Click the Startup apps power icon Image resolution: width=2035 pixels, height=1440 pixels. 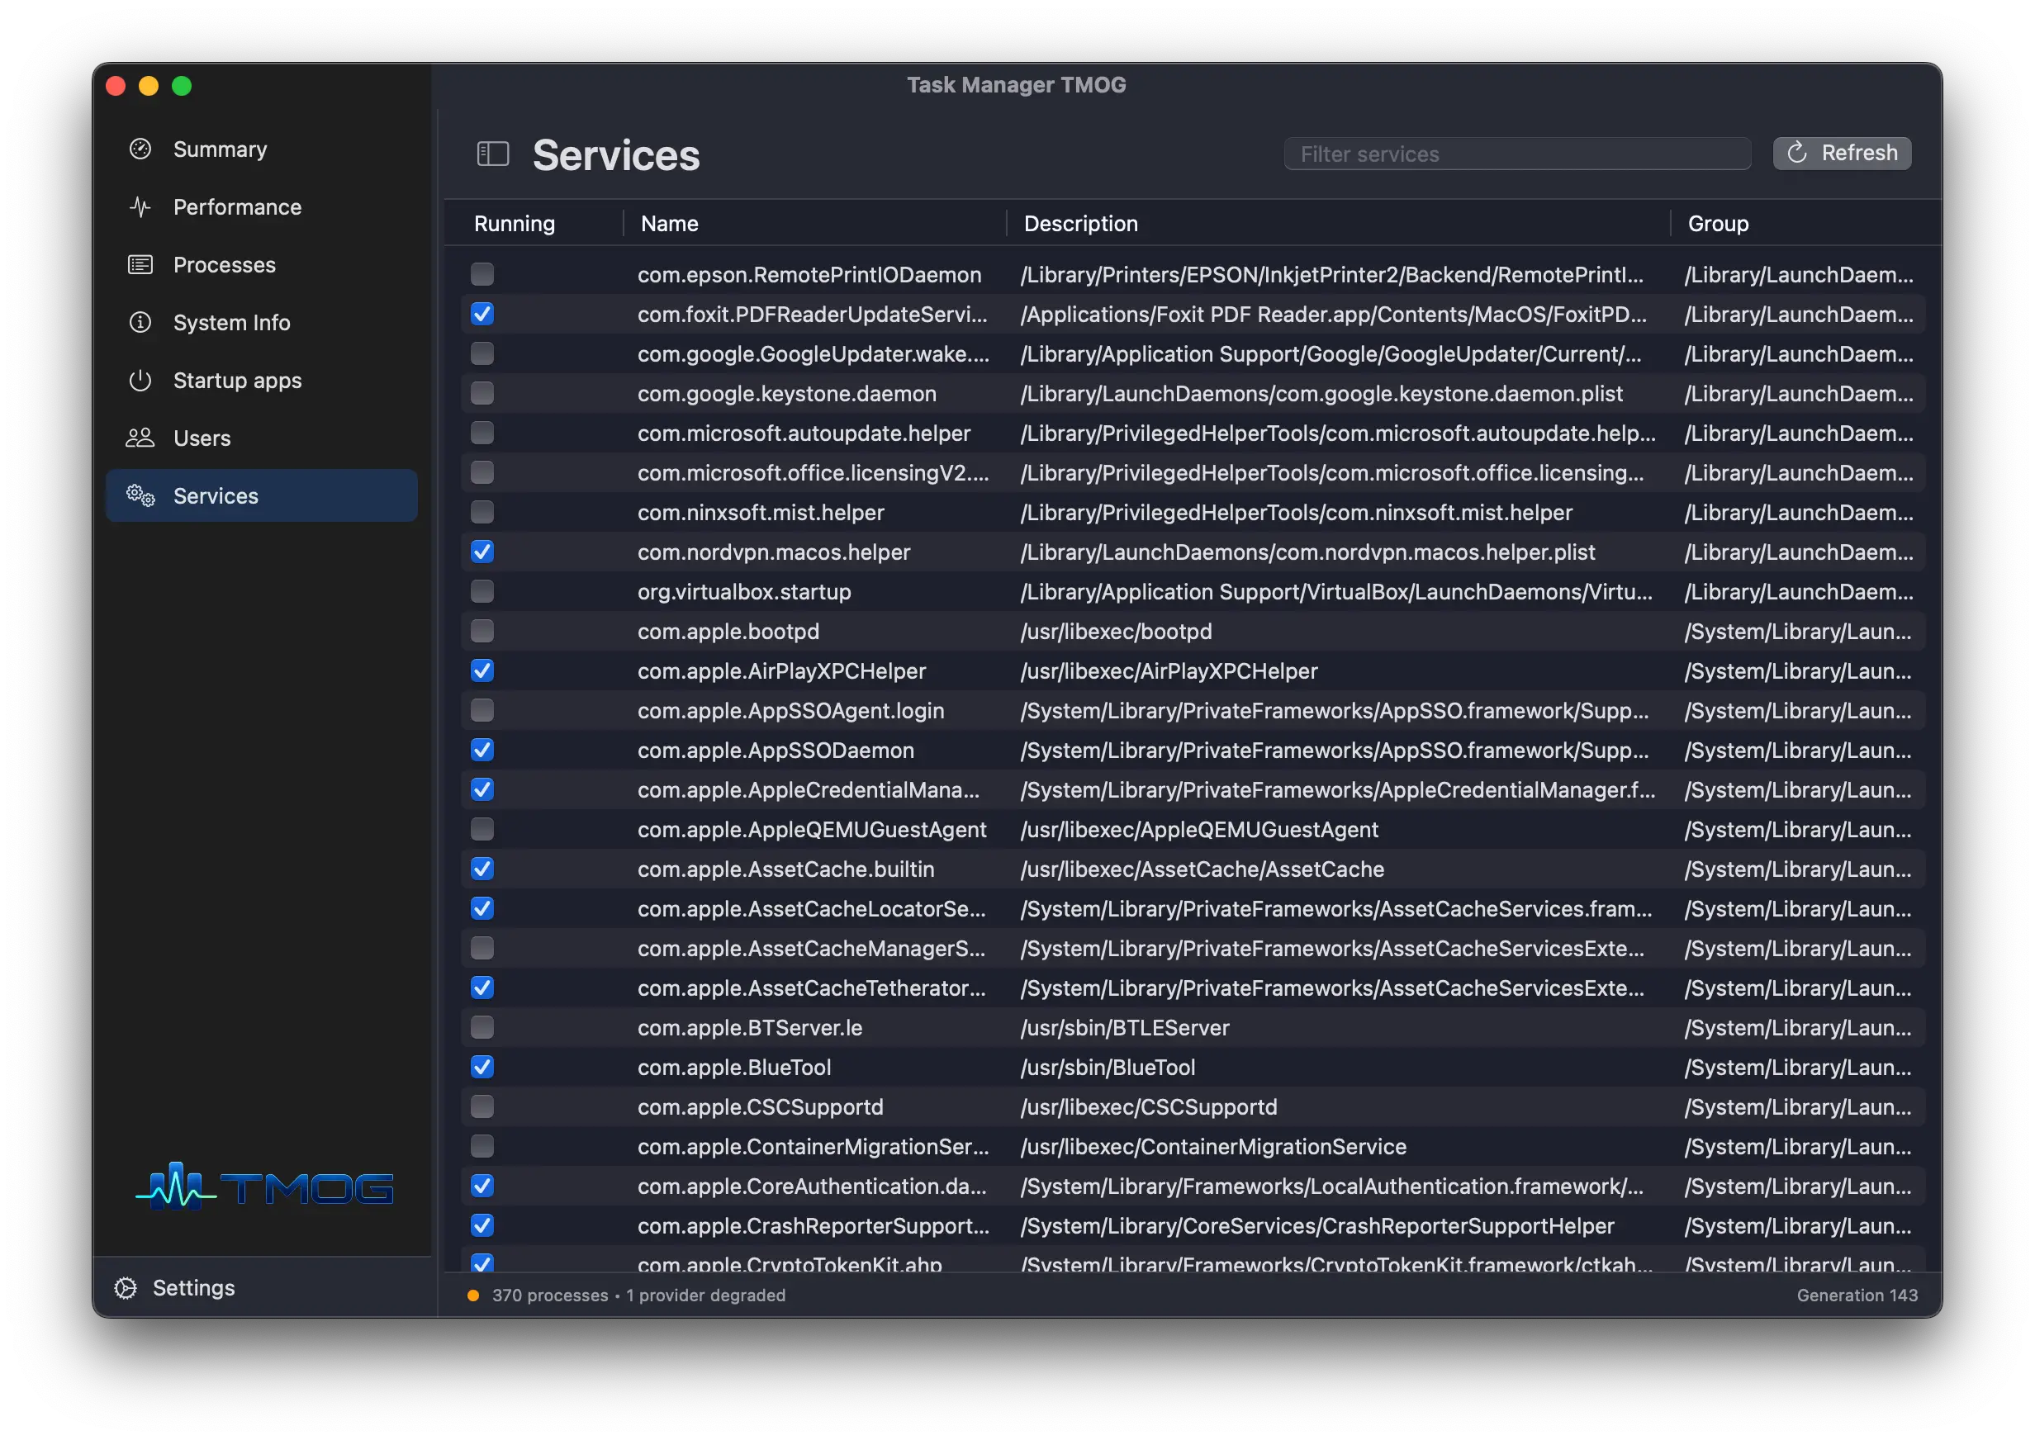(140, 381)
